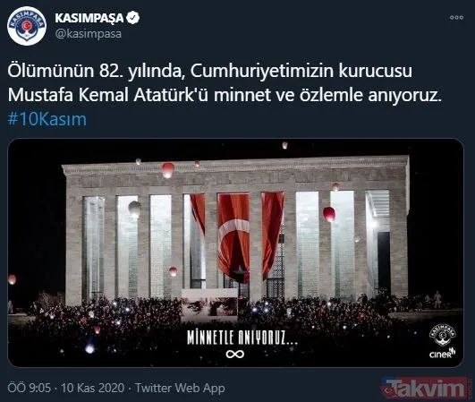Screen dimensions: 475x402
Task: Click the Ciner sponsor logo in image
Action: (442, 353)
